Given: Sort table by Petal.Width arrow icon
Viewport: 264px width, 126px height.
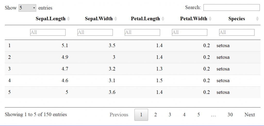Looking at the screenshot, I should (x=210, y=19).
